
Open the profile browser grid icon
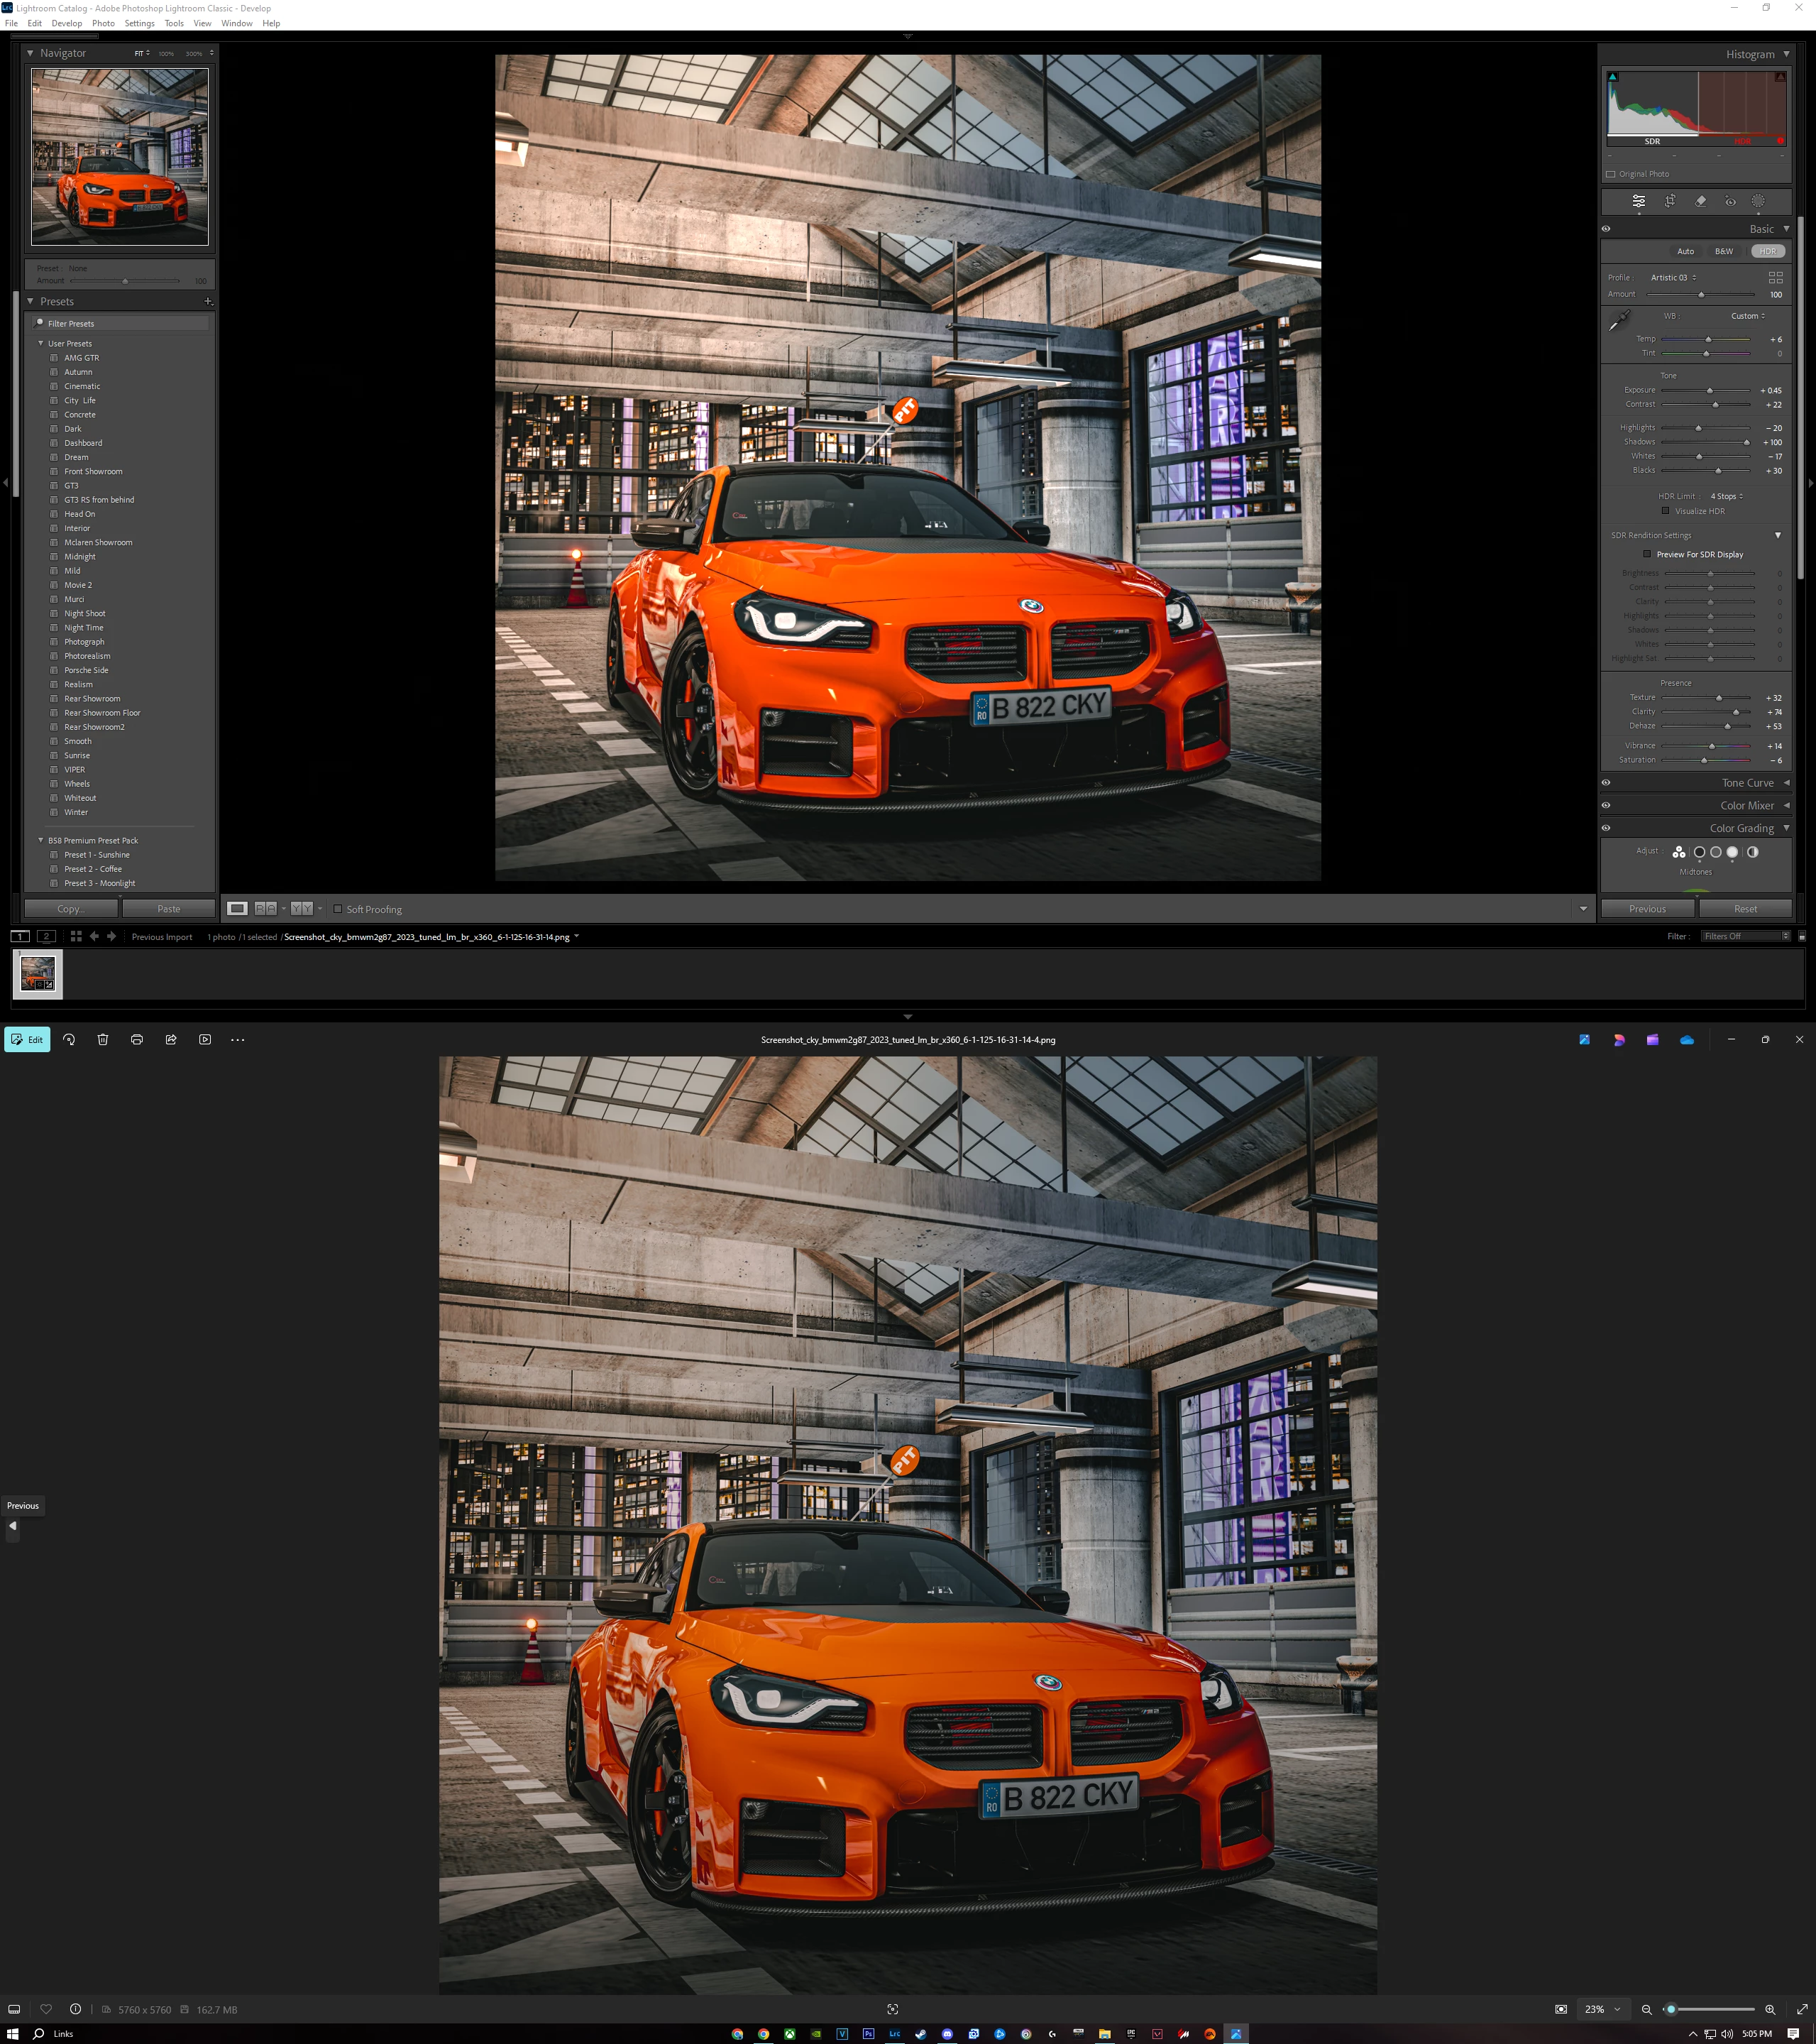(x=1775, y=278)
